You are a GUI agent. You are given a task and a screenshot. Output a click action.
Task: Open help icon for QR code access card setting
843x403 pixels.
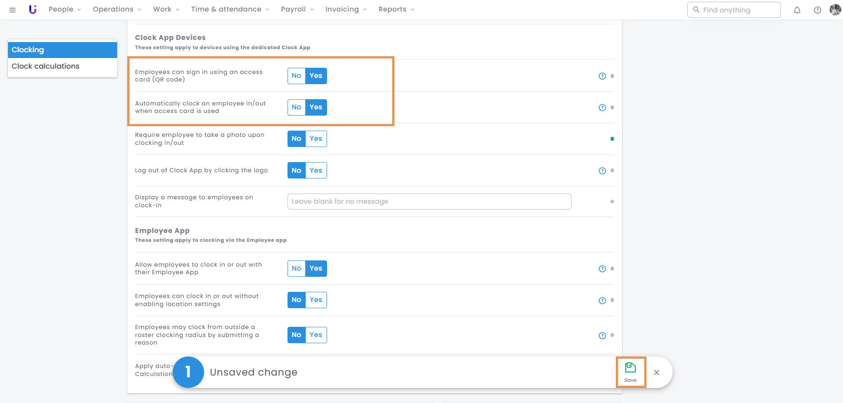tap(602, 76)
